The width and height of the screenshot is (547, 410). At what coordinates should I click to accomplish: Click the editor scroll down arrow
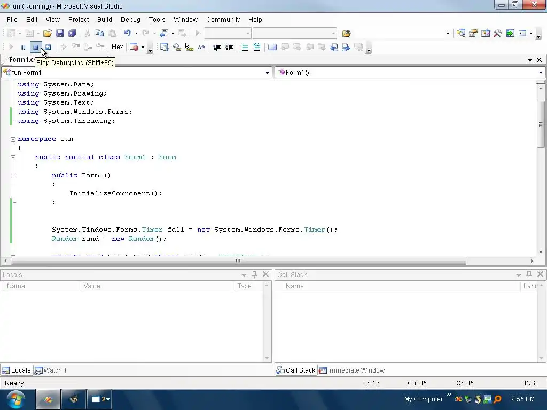[541, 252]
